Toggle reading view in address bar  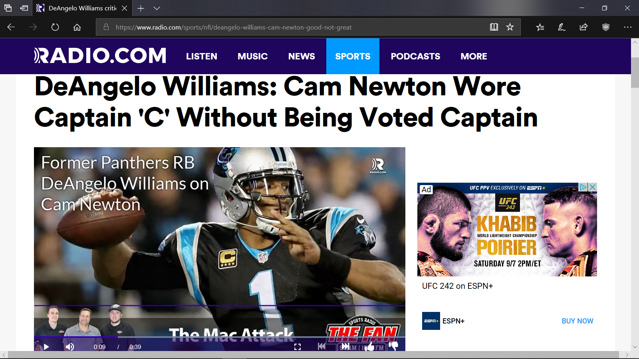coord(494,27)
